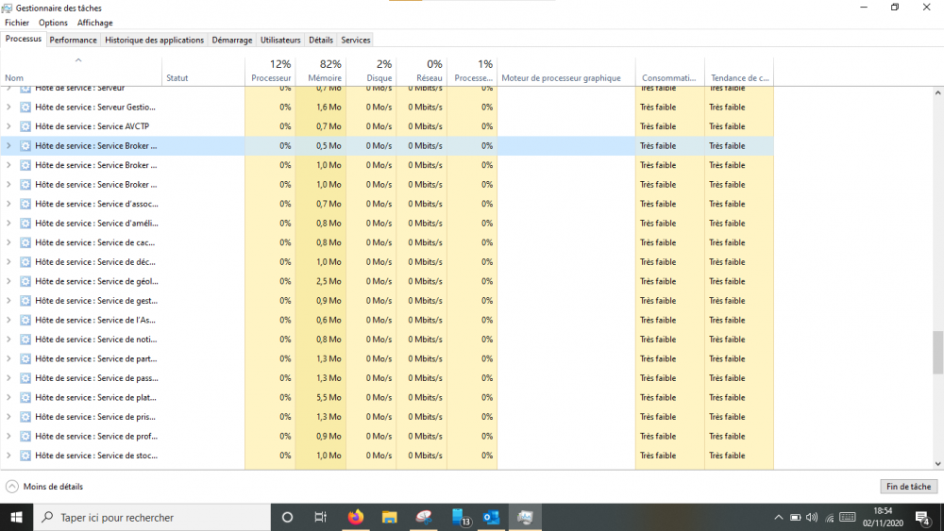Expand the Service d'assoc… process row
The width and height of the screenshot is (944, 531).
tap(8, 204)
